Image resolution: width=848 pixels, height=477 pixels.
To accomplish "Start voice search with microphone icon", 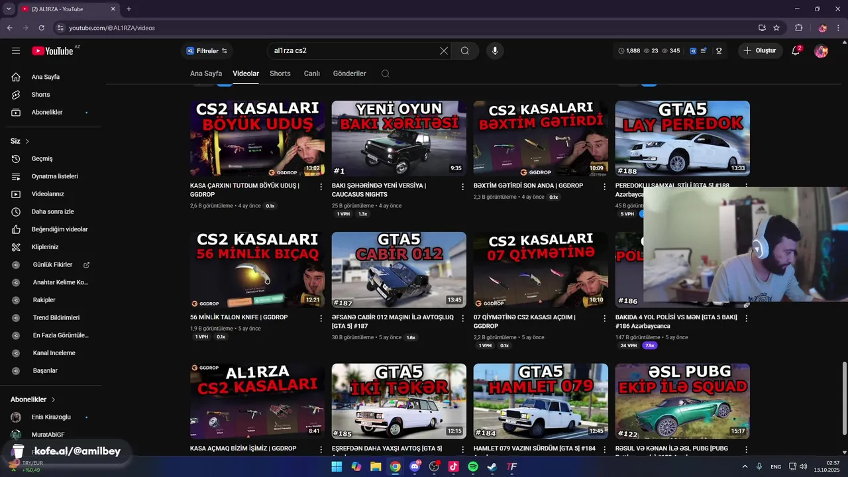I will click(494, 51).
